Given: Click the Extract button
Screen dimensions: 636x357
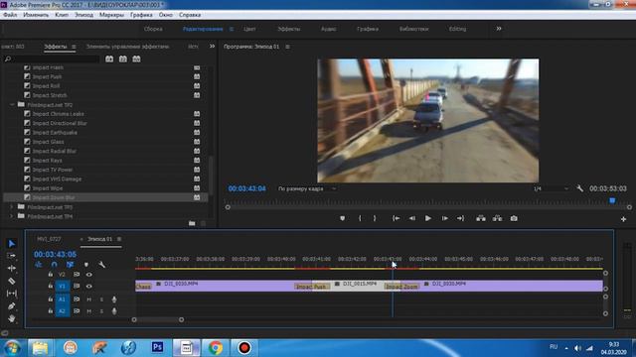Looking at the screenshot, I should click(497, 218).
